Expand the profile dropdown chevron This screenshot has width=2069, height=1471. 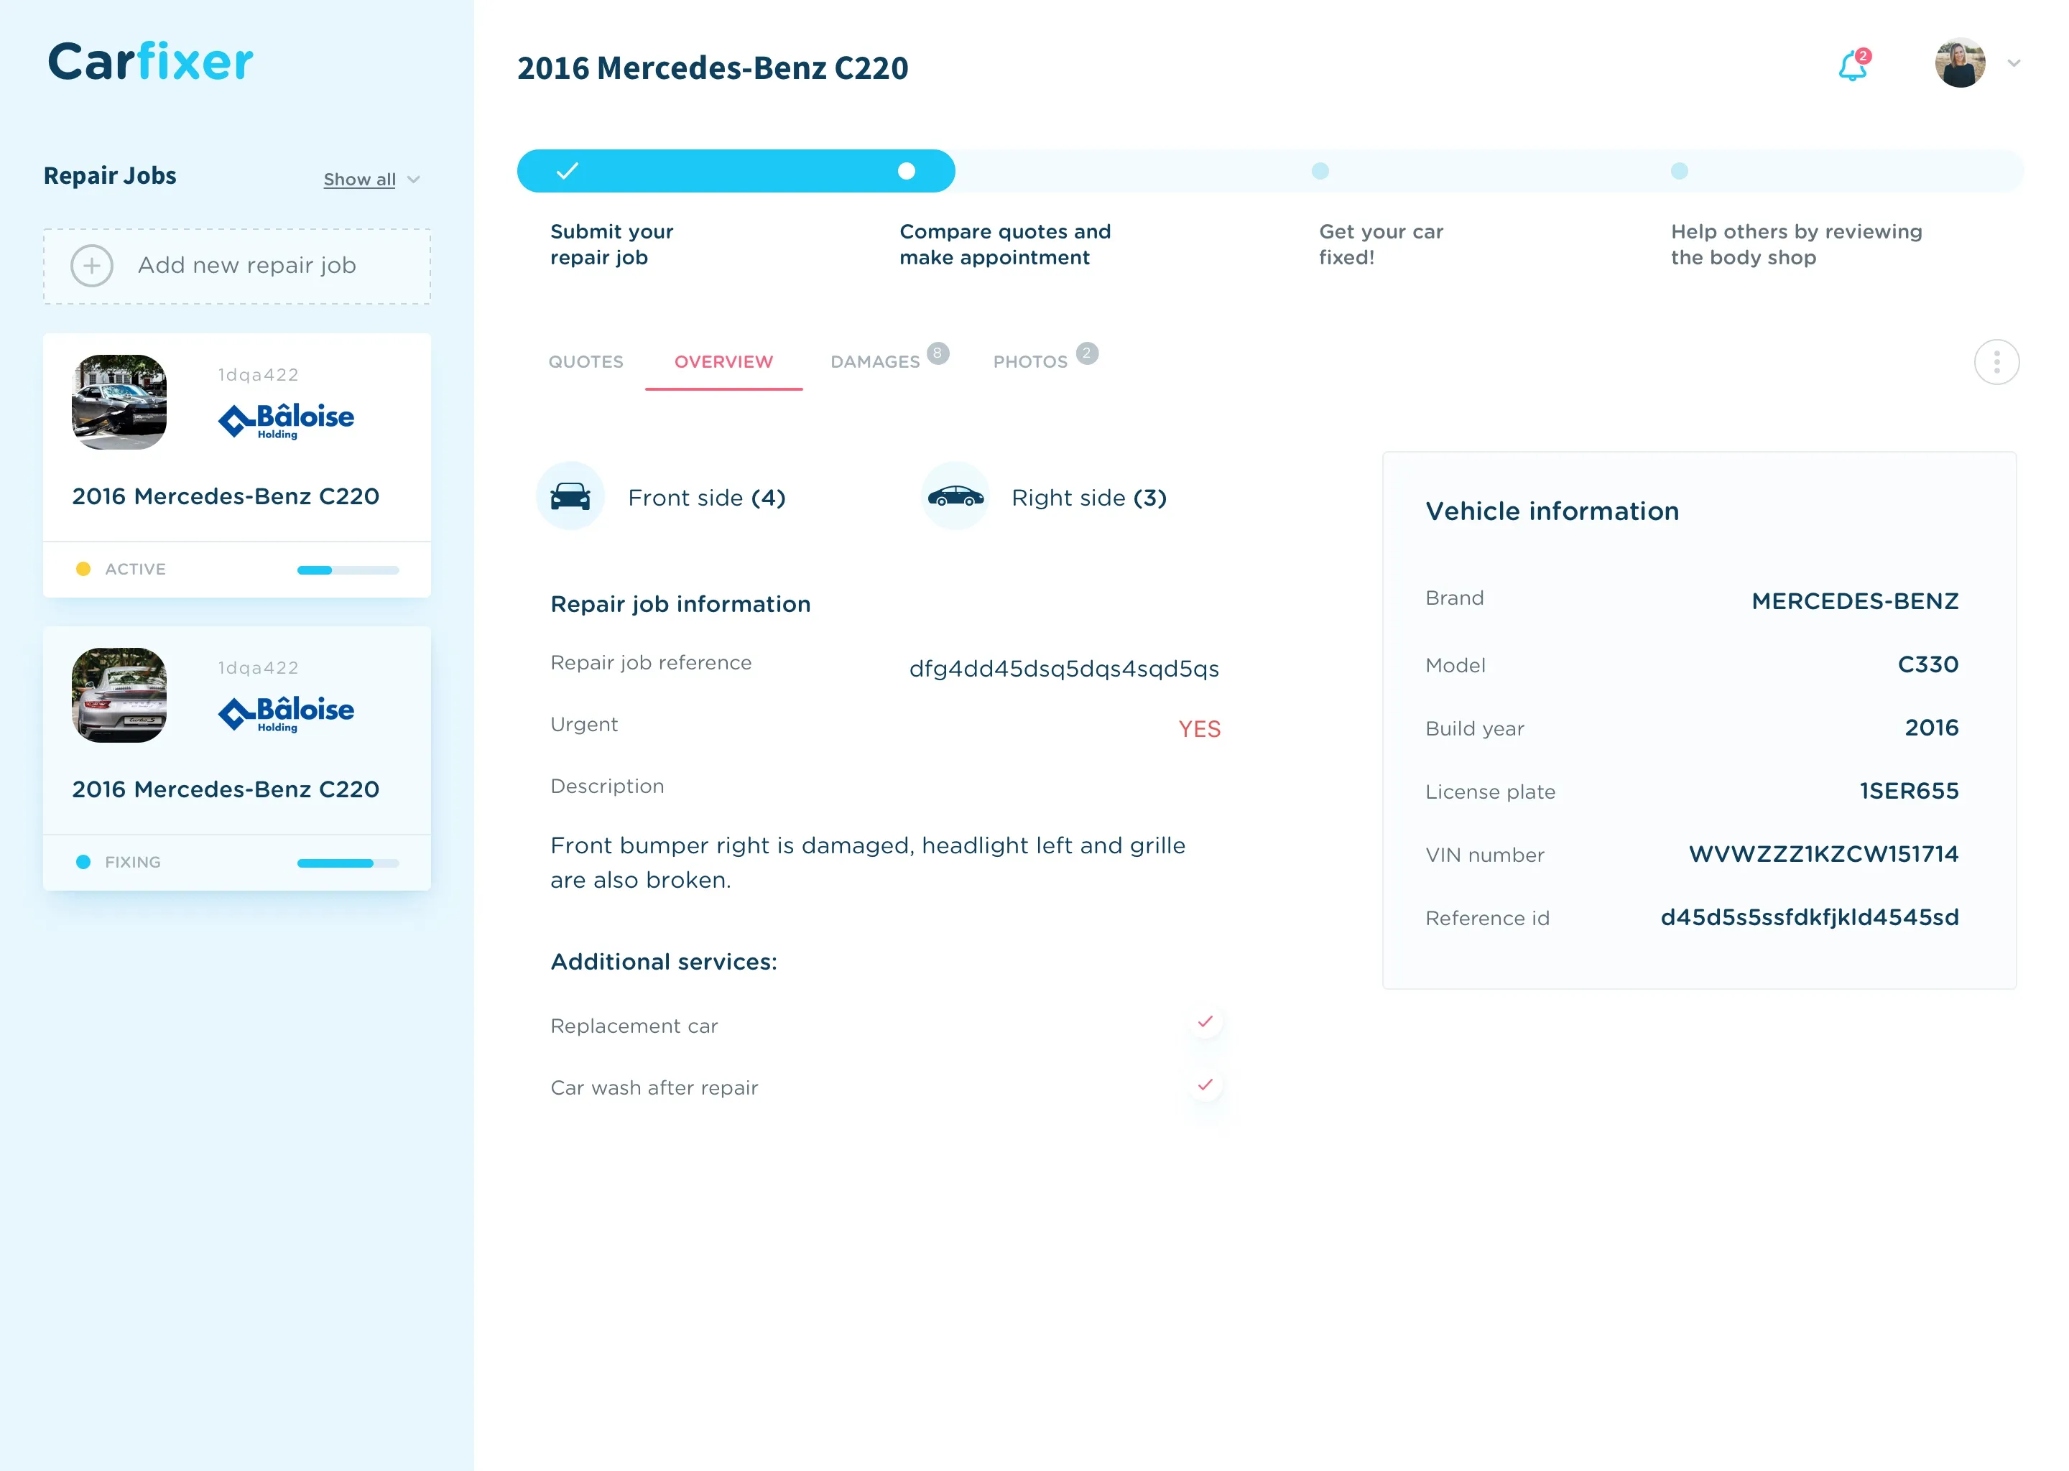pos(2014,63)
